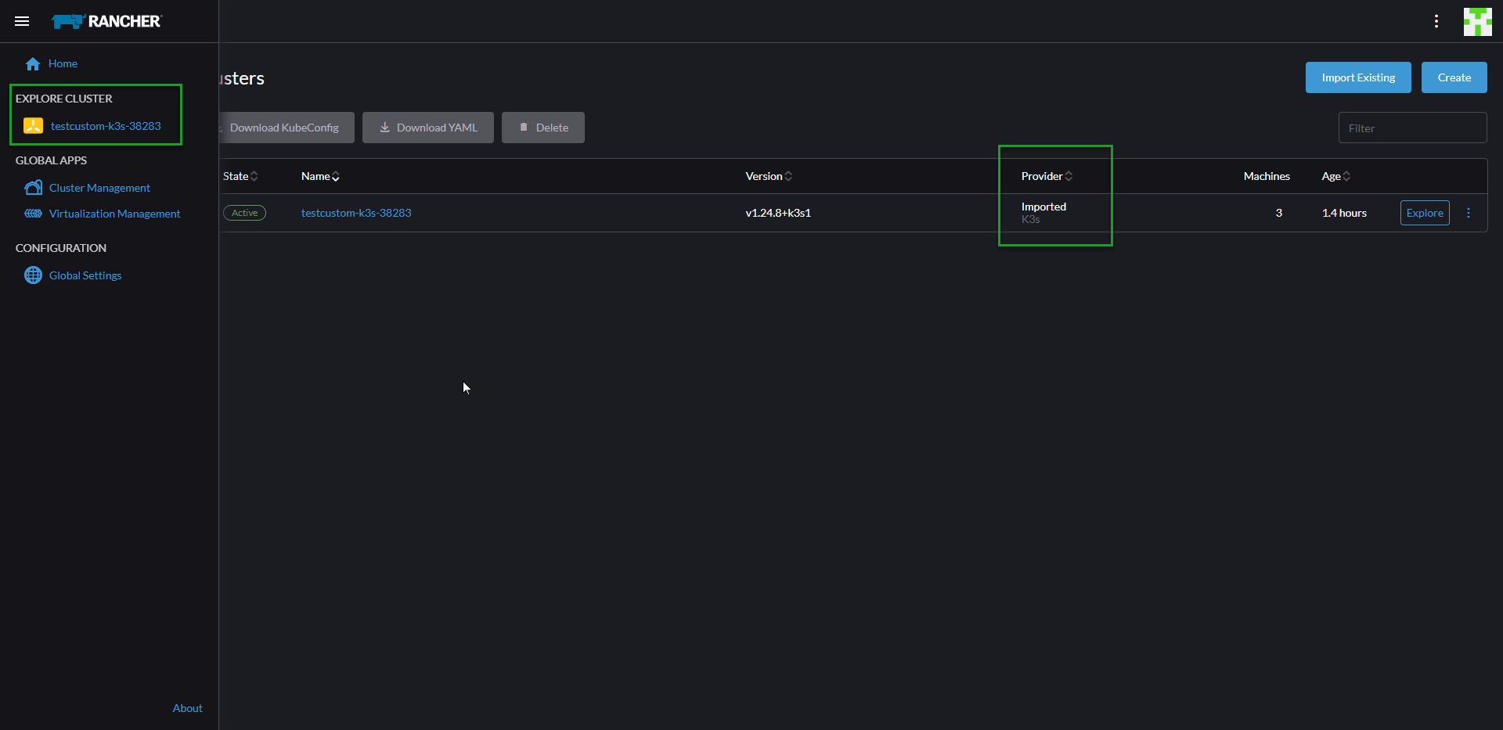The width and height of the screenshot is (1503, 730).
Task: Open the top-right kebab menu
Action: click(1436, 21)
